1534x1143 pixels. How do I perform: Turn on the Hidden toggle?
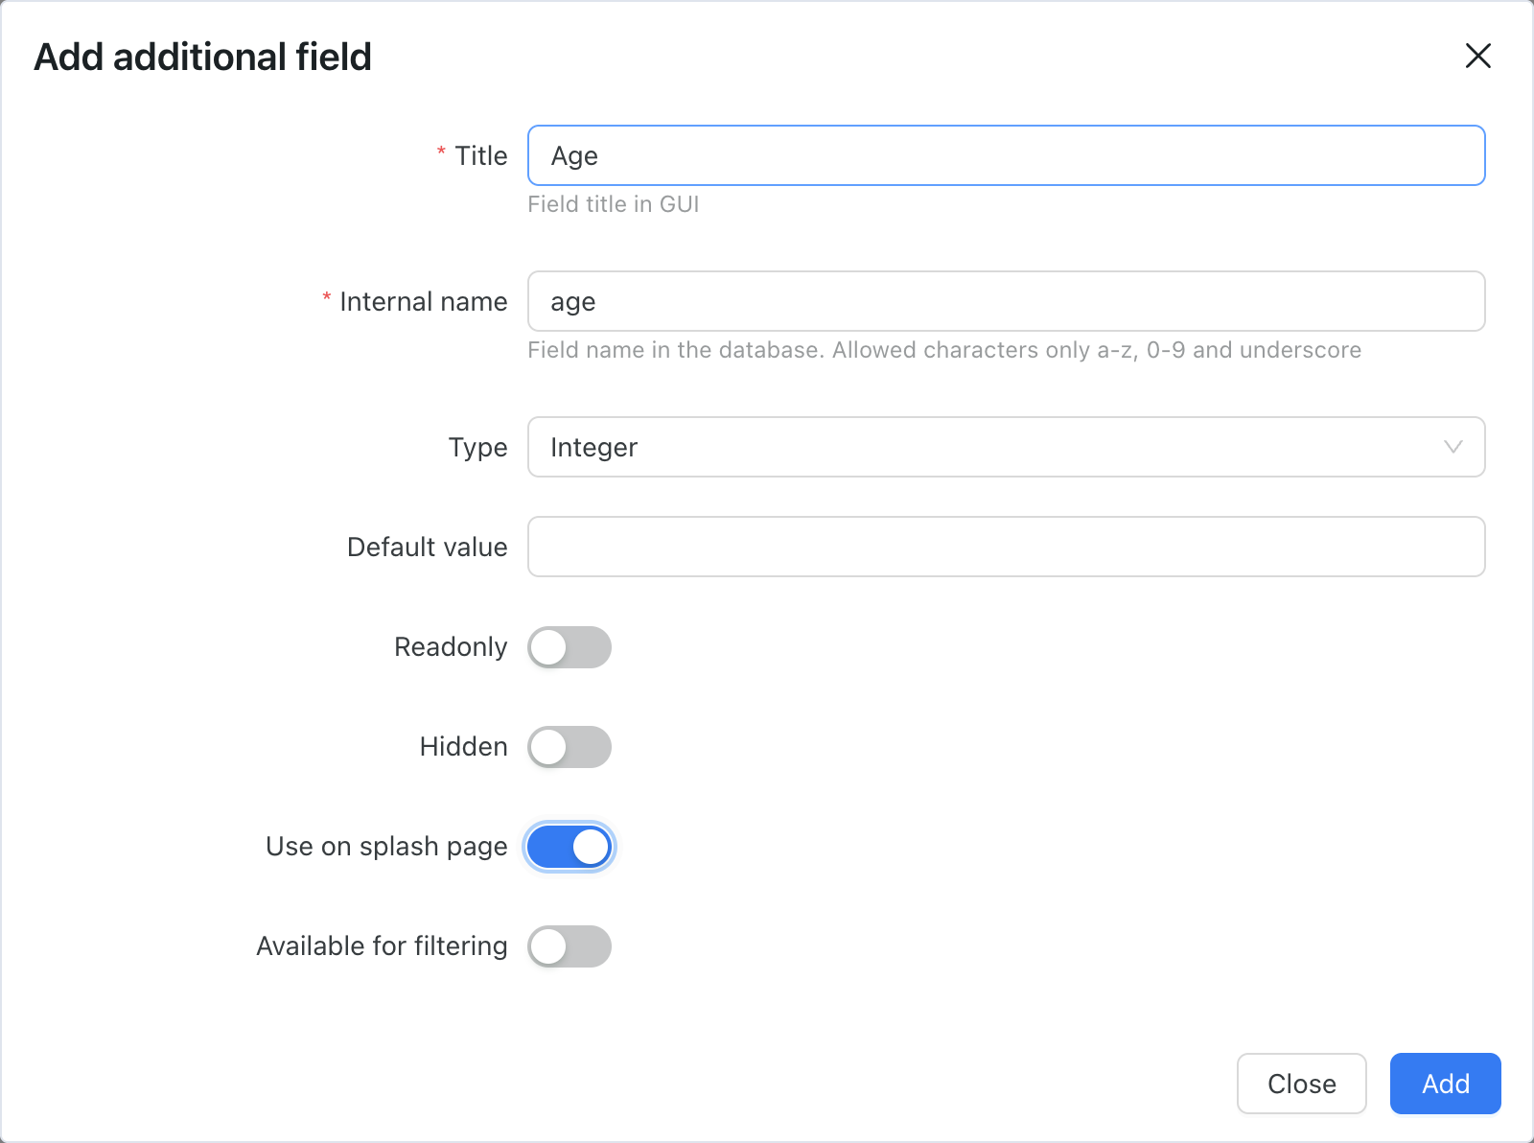click(x=569, y=747)
